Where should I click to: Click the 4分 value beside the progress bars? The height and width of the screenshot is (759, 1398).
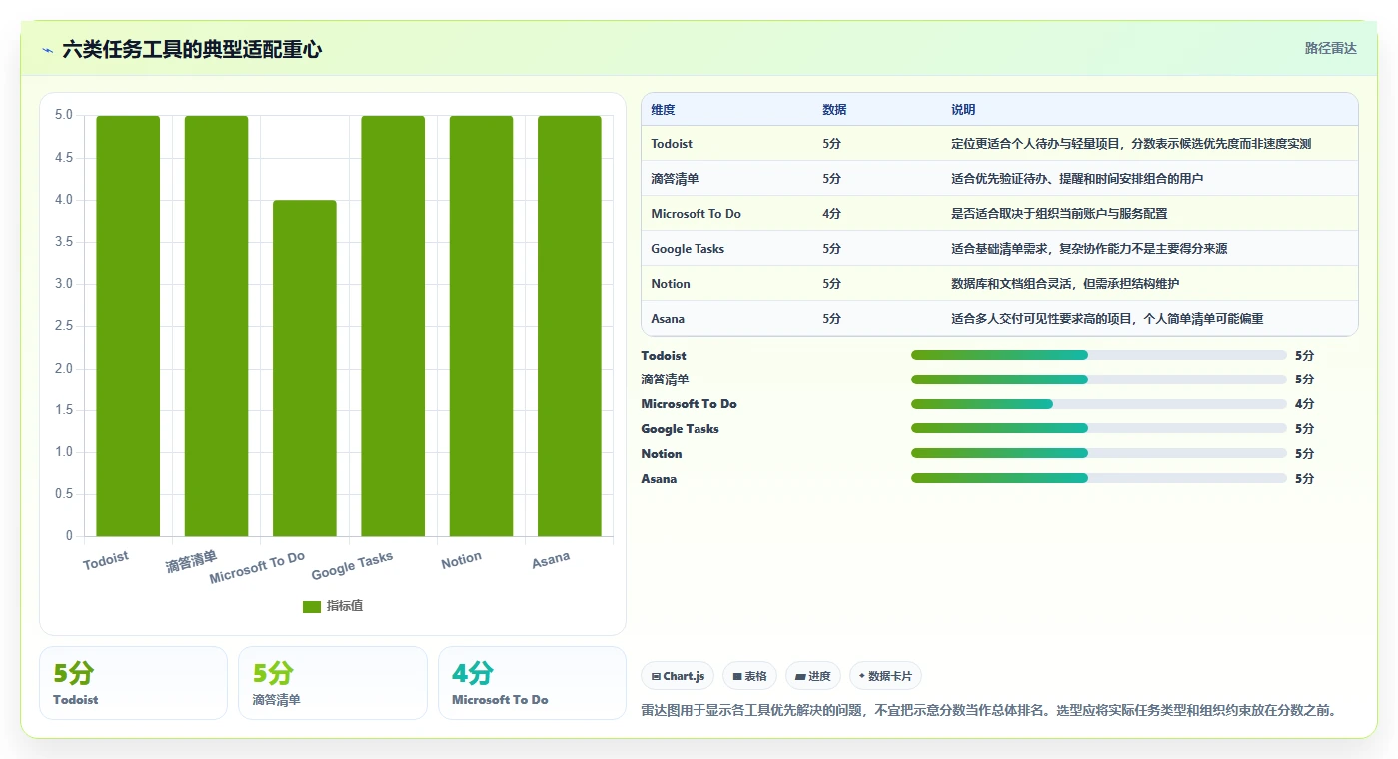(1304, 404)
